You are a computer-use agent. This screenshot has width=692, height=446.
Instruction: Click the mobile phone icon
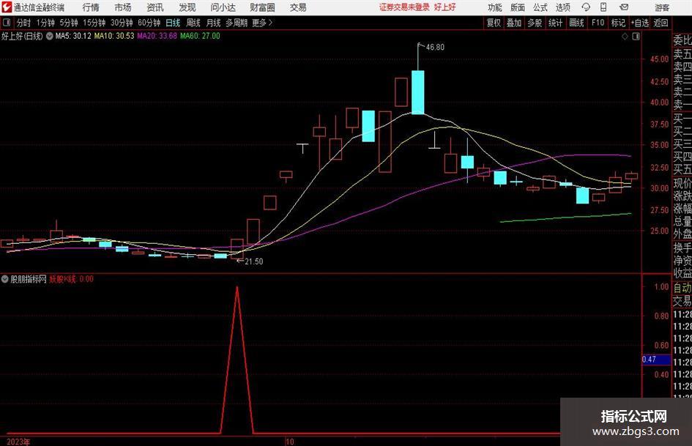(x=603, y=7)
